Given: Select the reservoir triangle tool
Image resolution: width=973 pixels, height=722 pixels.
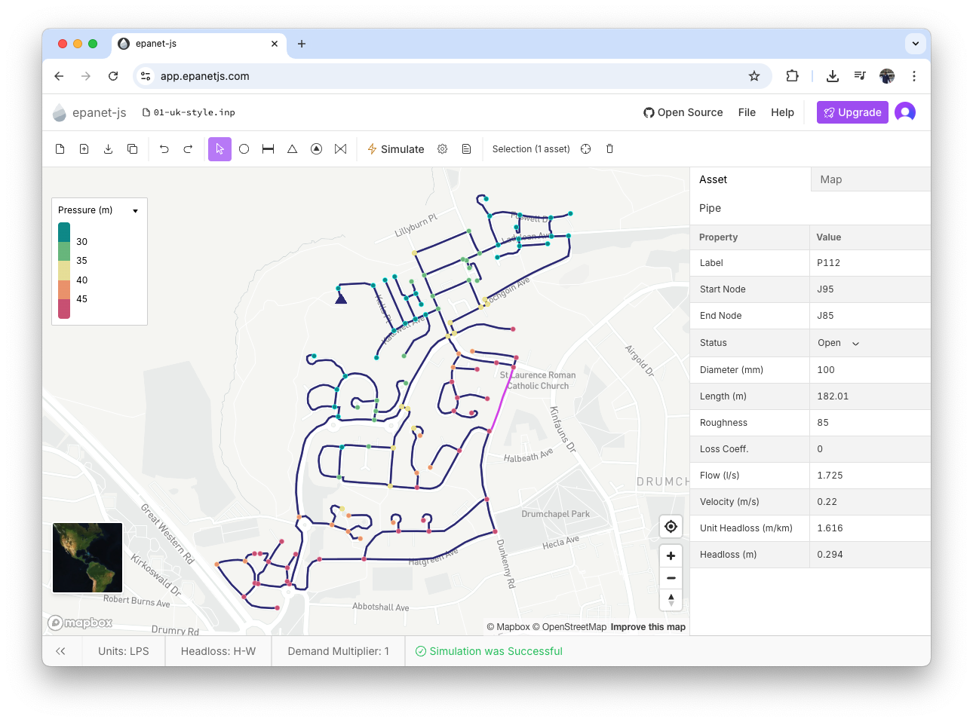Looking at the screenshot, I should [x=292, y=149].
